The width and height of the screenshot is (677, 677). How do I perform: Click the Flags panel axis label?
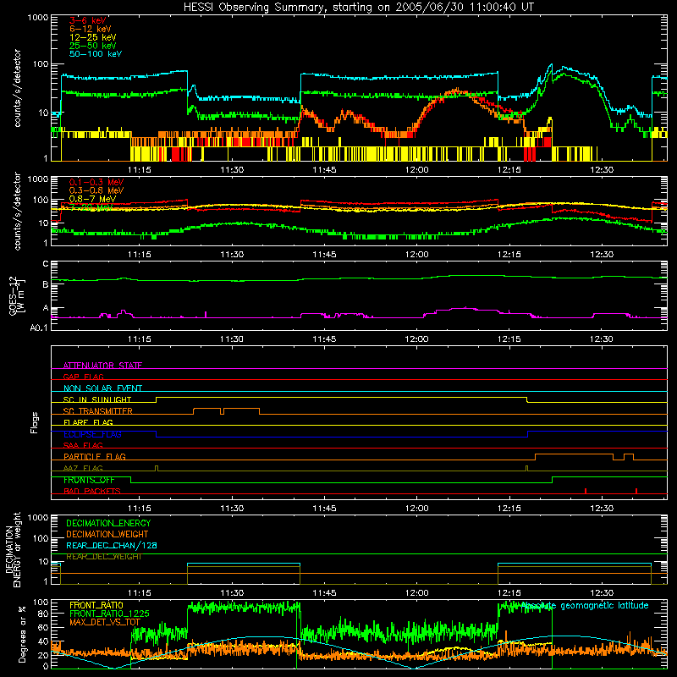click(x=35, y=422)
